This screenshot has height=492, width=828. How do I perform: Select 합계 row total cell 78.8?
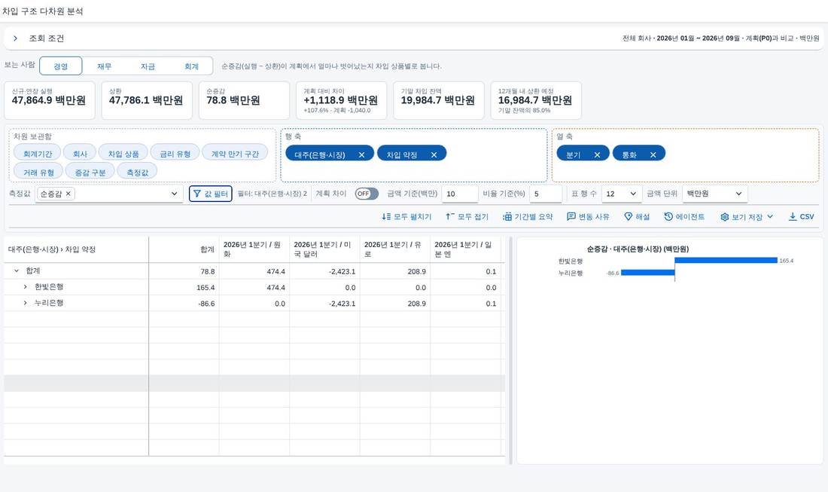click(184, 271)
